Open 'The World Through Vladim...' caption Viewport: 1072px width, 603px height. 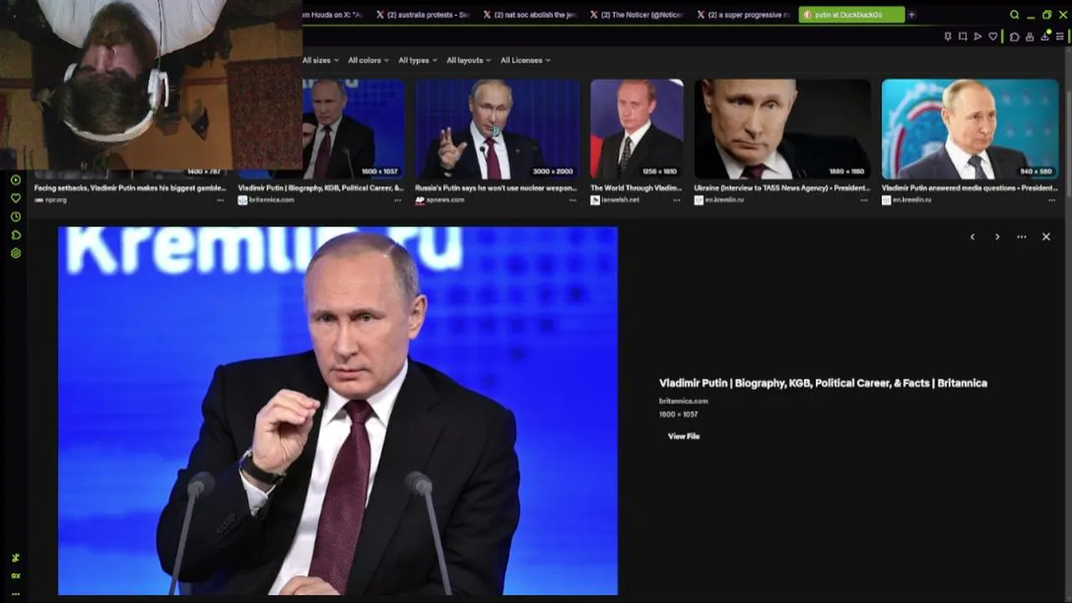tap(636, 188)
